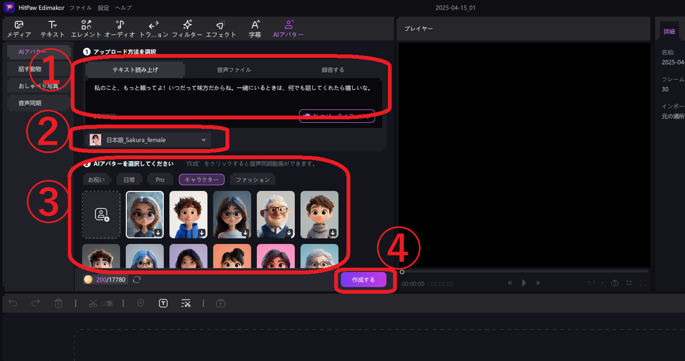Viewport: 685px width, 361px height.
Task: Click the 作成する button
Action: (x=363, y=279)
